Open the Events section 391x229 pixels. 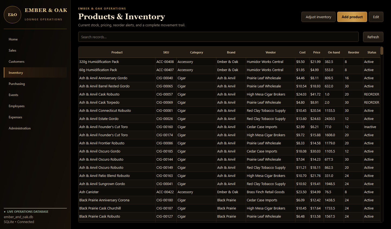point(35,95)
